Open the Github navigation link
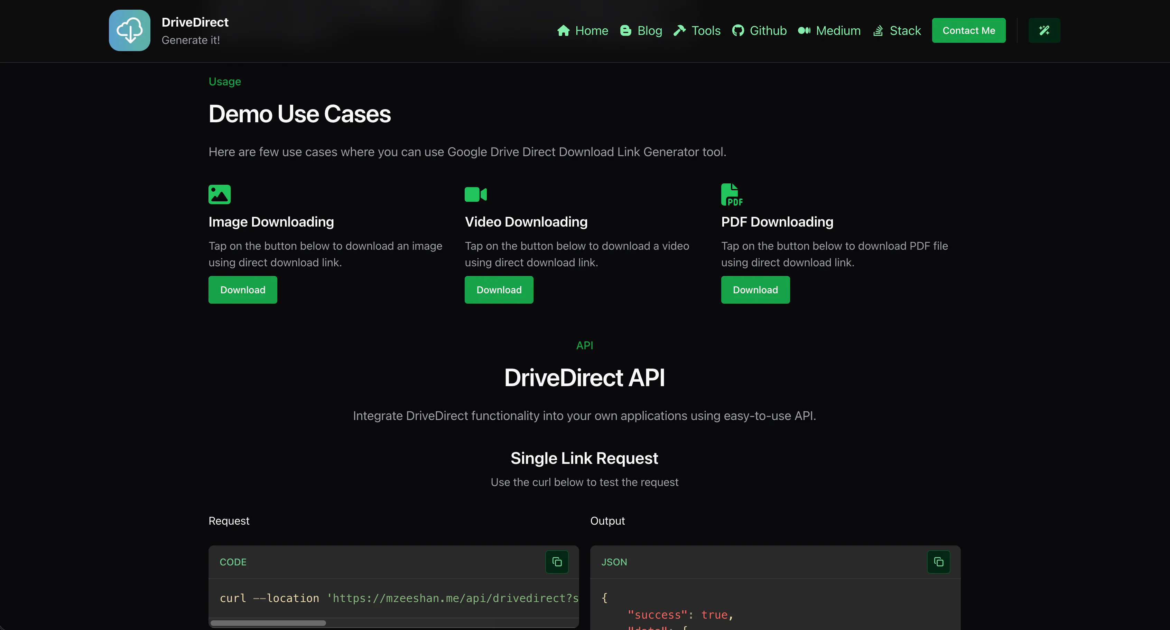The height and width of the screenshot is (630, 1170). 759,30
